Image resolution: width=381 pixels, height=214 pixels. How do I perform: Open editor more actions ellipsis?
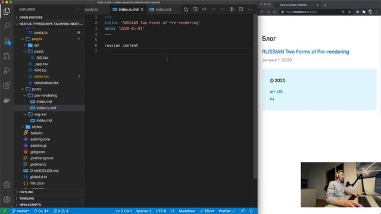click(x=250, y=10)
